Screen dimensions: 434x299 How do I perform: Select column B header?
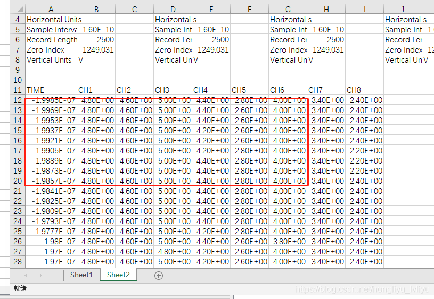96,10
